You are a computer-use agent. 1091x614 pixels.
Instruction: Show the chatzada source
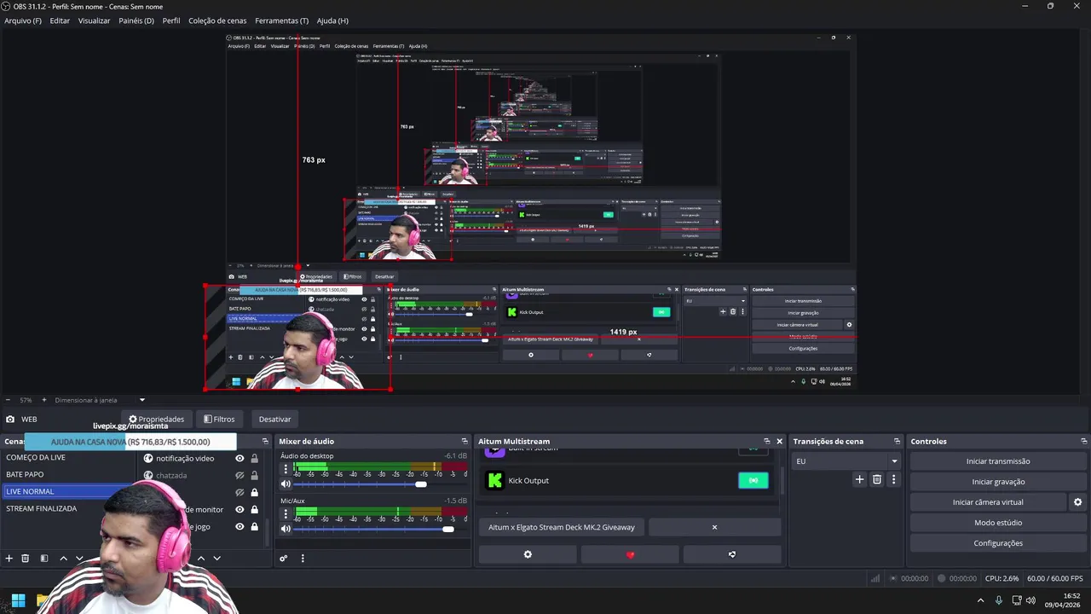click(x=240, y=475)
